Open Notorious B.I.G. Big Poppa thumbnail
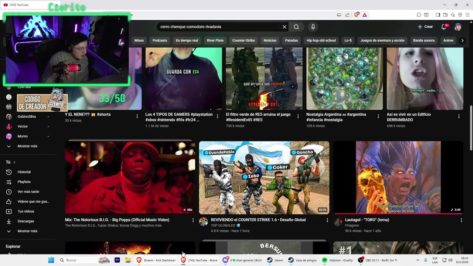The image size is (473, 266). (130, 178)
